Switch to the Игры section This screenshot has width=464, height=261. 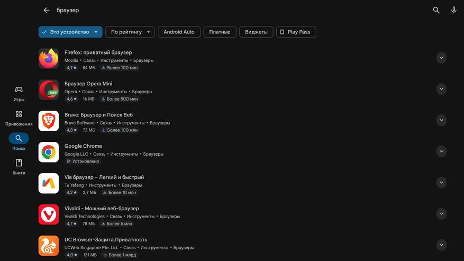click(x=19, y=94)
